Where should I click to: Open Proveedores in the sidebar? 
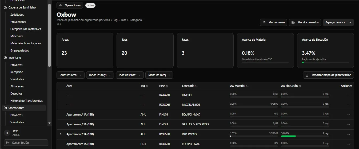coord(18,22)
